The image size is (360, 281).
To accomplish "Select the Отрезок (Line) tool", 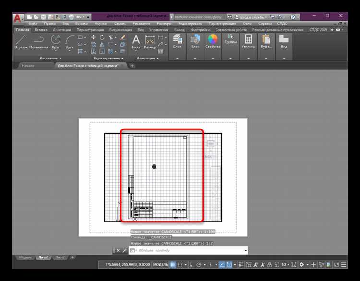I will 21,42.
